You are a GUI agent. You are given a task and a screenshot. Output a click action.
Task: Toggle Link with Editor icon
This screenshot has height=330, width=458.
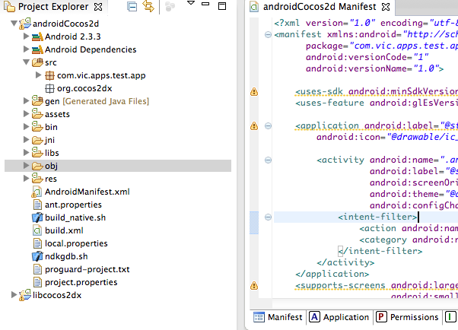pyautogui.click(x=148, y=6)
